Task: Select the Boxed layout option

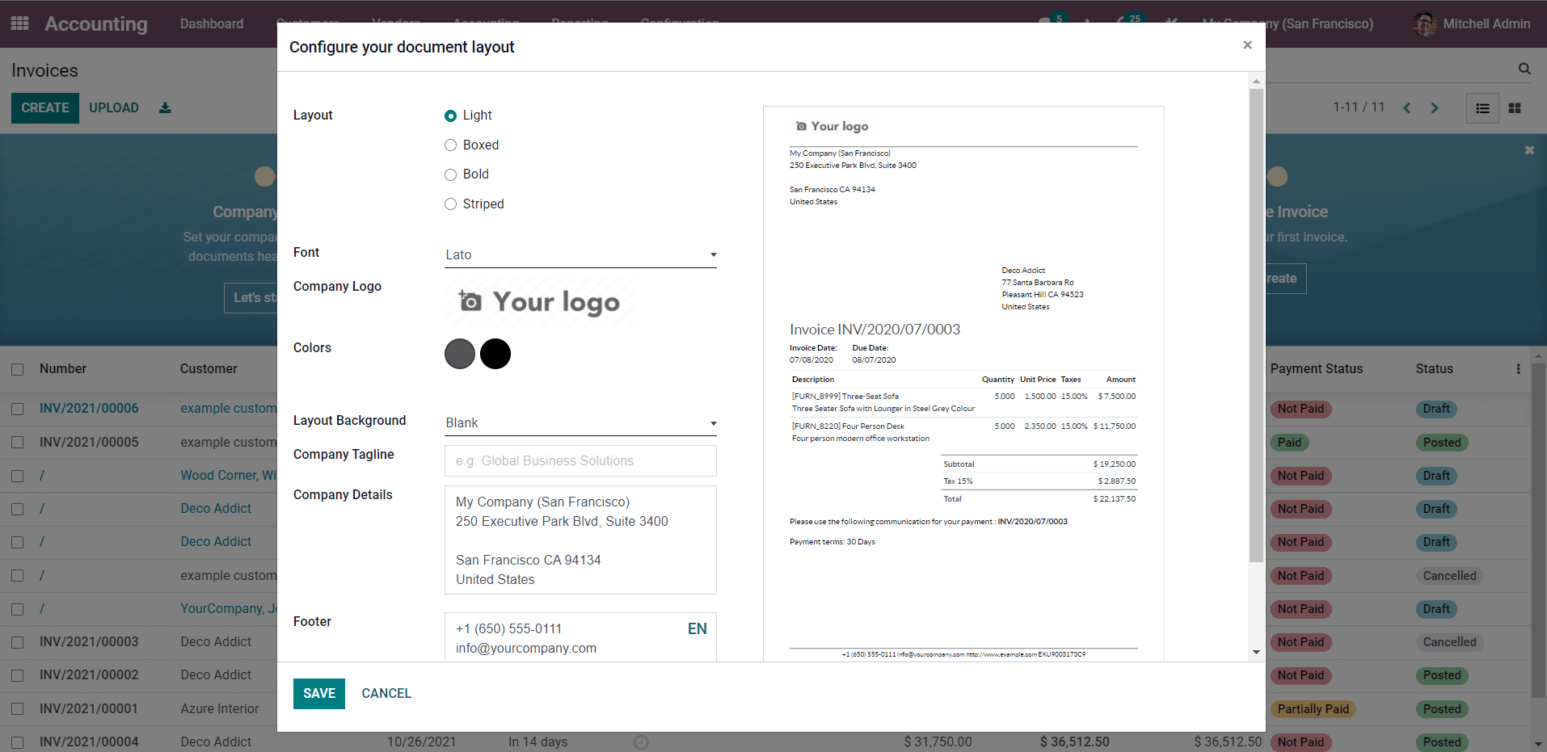Action: click(451, 145)
